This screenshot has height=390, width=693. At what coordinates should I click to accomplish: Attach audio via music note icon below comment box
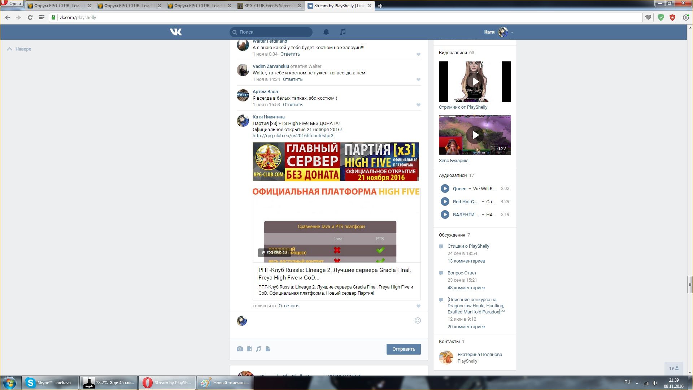[258, 349]
